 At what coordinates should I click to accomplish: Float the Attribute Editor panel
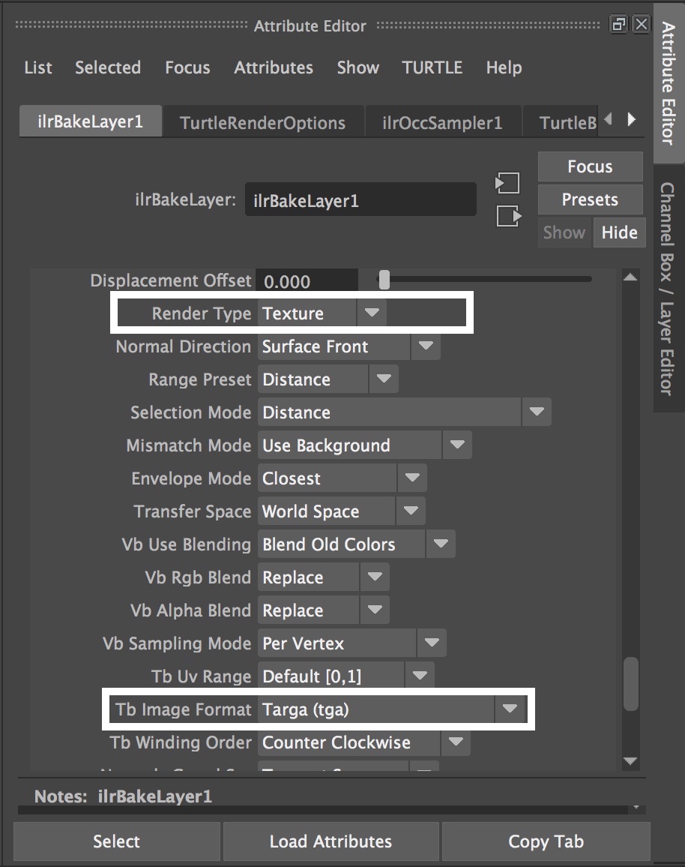[618, 24]
